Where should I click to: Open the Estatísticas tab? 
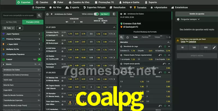180,8
